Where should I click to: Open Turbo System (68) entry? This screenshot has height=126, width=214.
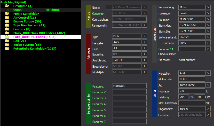coord(27,45)
